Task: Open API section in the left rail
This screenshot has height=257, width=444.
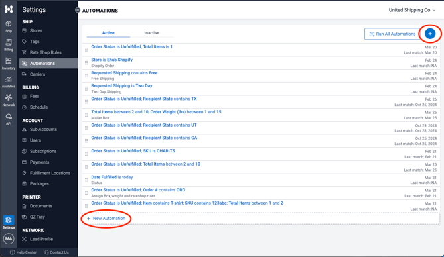Action: (9, 119)
